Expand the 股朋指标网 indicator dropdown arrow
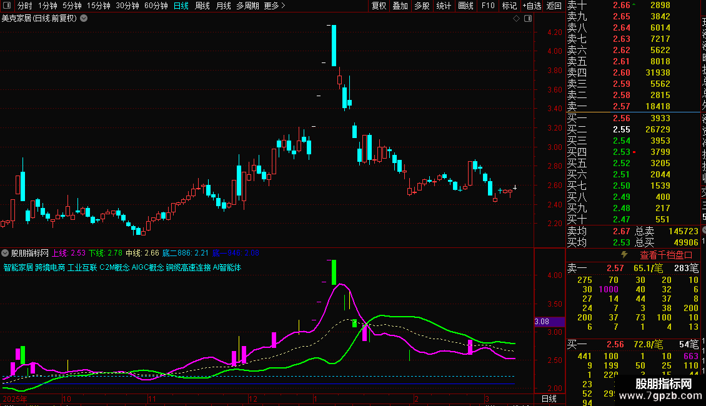Screen dimensions: 706x406 [5, 253]
